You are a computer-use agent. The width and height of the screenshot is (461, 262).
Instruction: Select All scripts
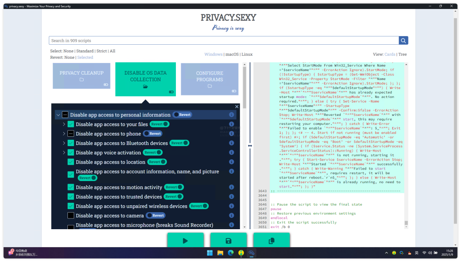coord(113,51)
